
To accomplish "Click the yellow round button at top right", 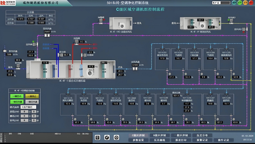I will point(245,3).
